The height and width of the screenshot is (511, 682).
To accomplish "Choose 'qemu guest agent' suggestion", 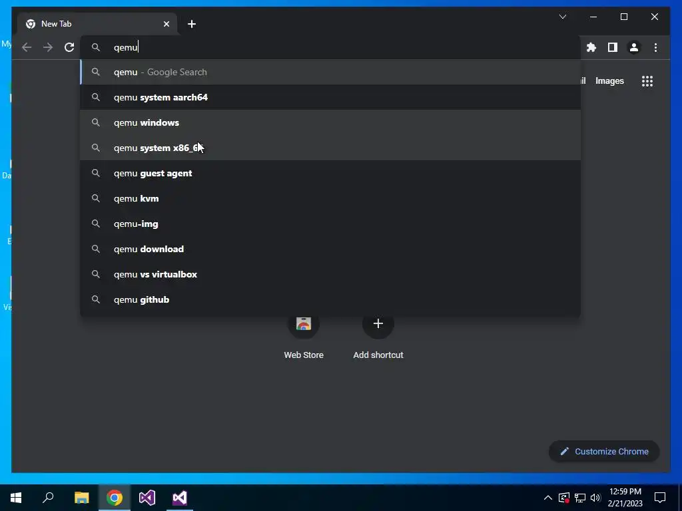I will [330, 173].
